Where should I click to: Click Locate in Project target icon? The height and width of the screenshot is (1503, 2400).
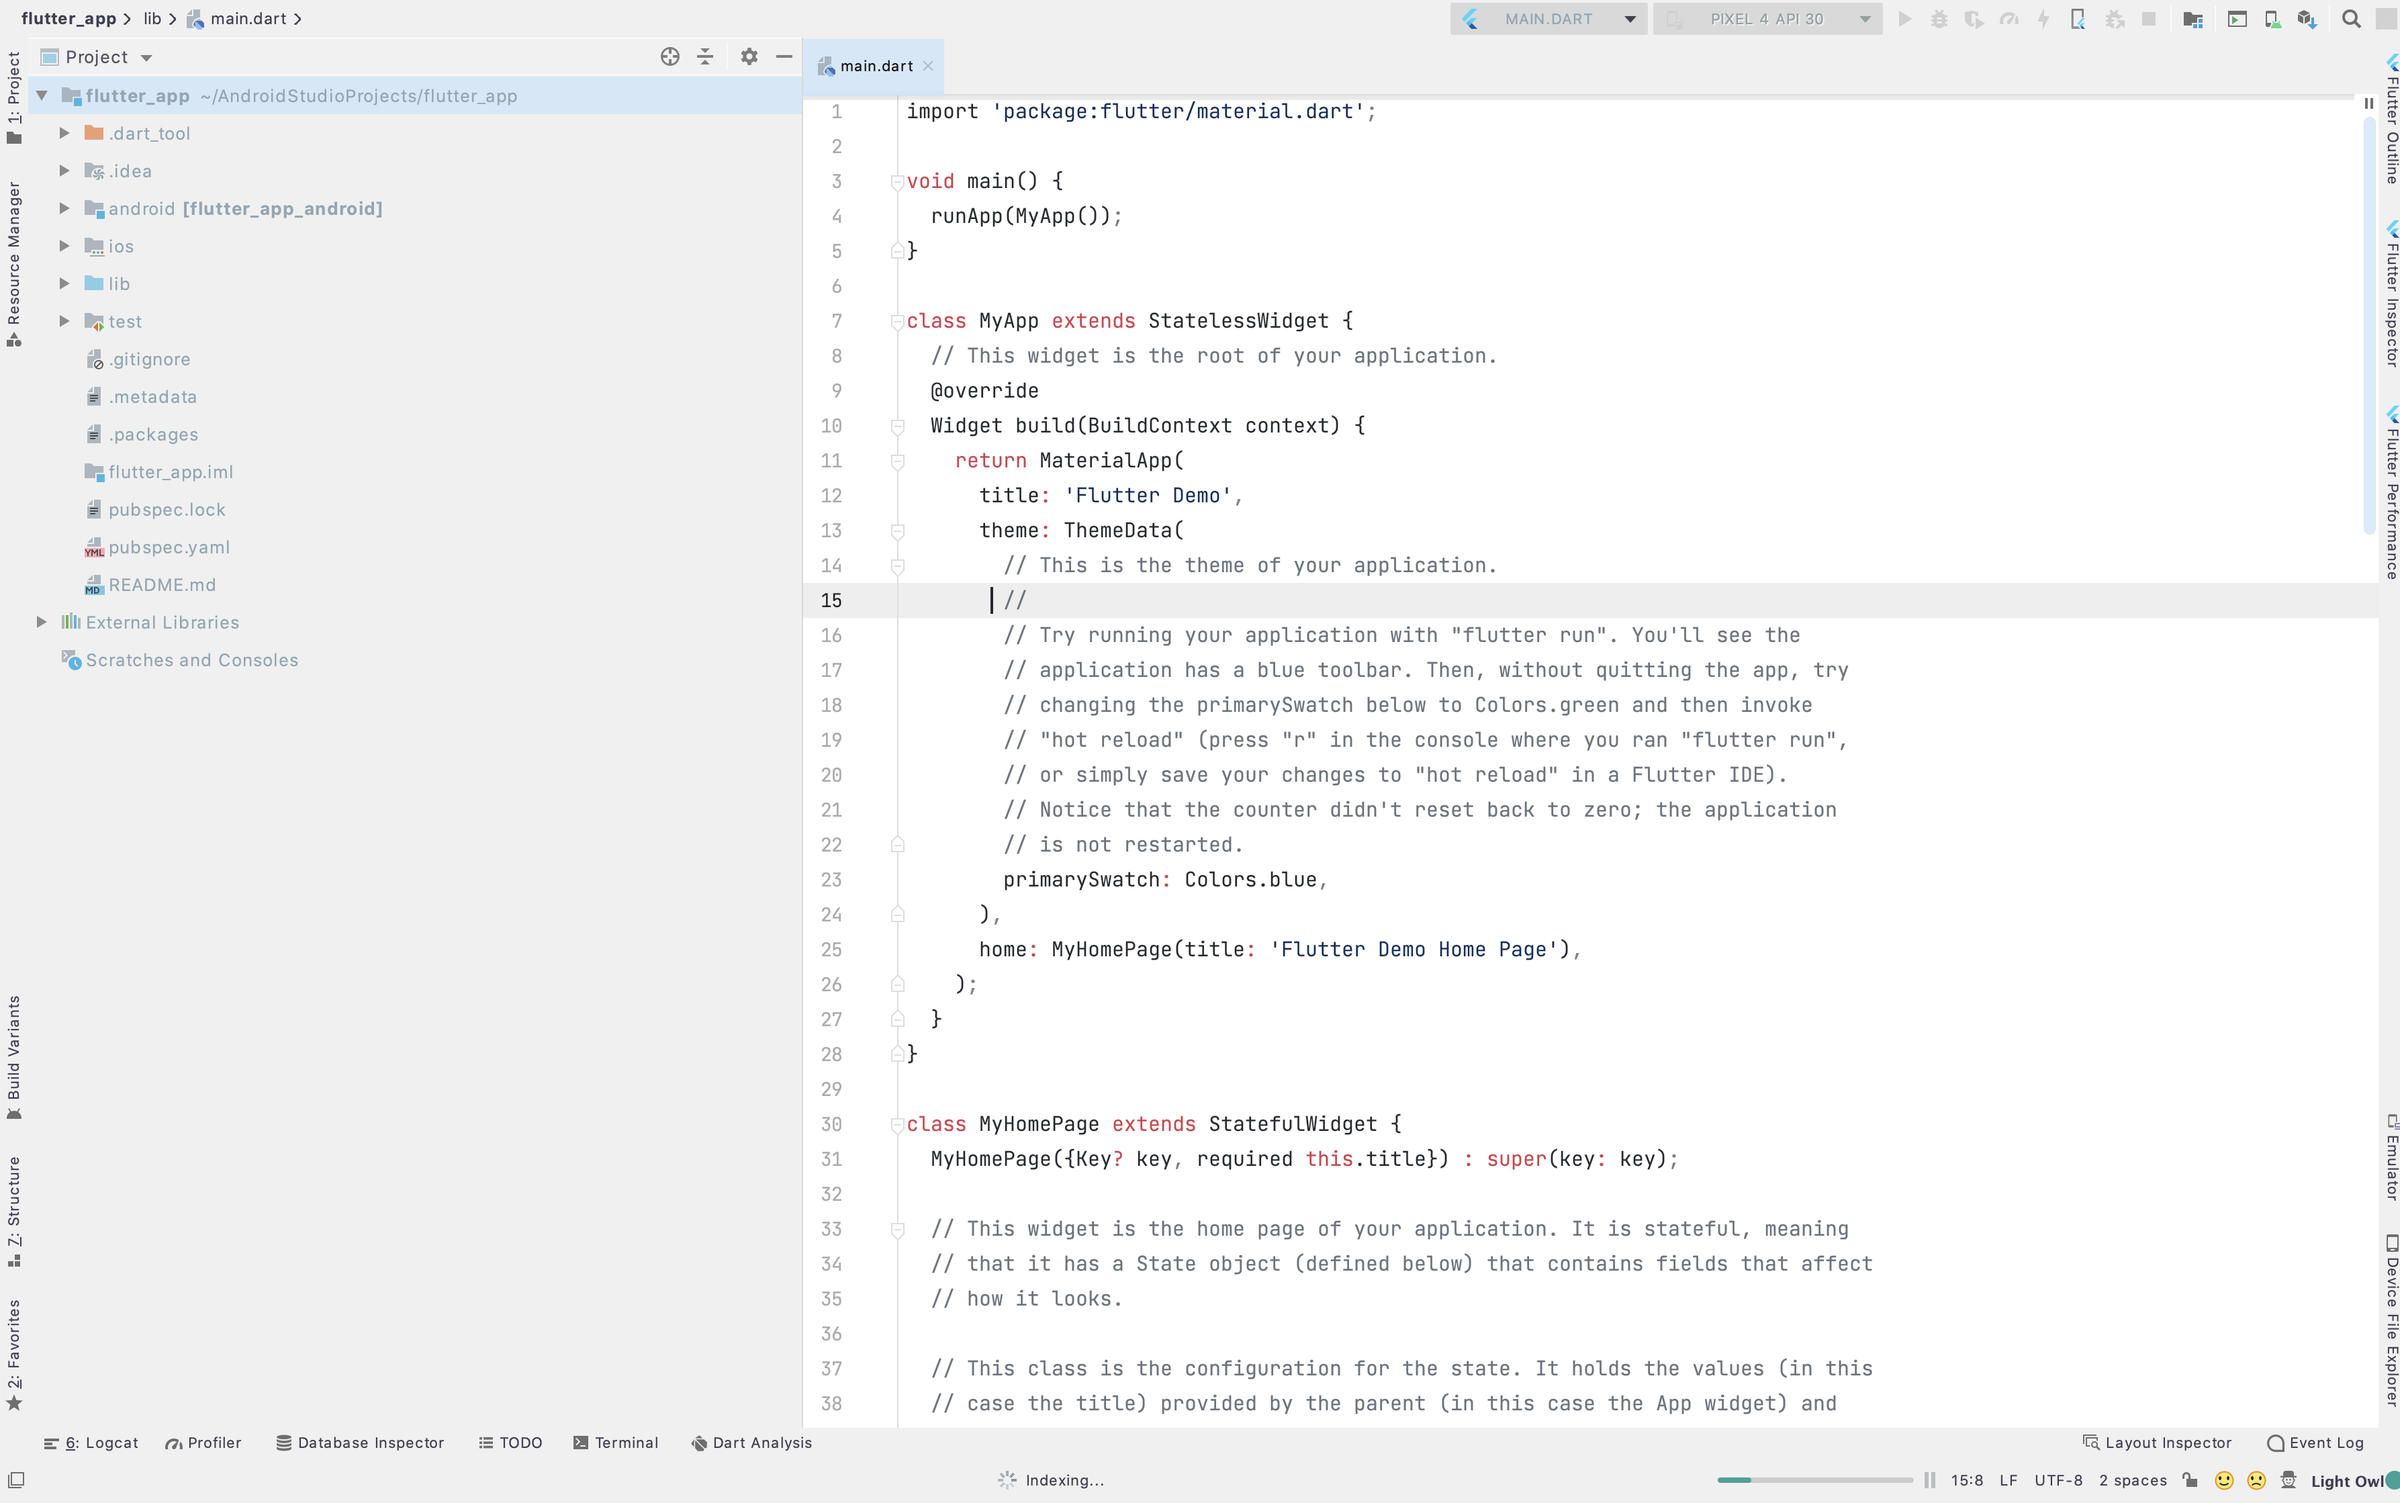pos(670,56)
